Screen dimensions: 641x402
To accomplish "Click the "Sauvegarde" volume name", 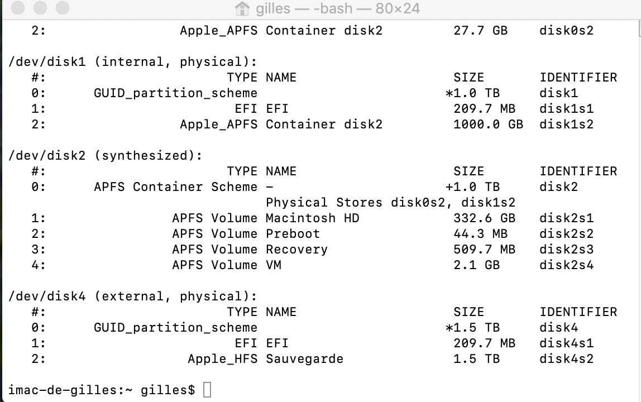I will pos(304,359).
